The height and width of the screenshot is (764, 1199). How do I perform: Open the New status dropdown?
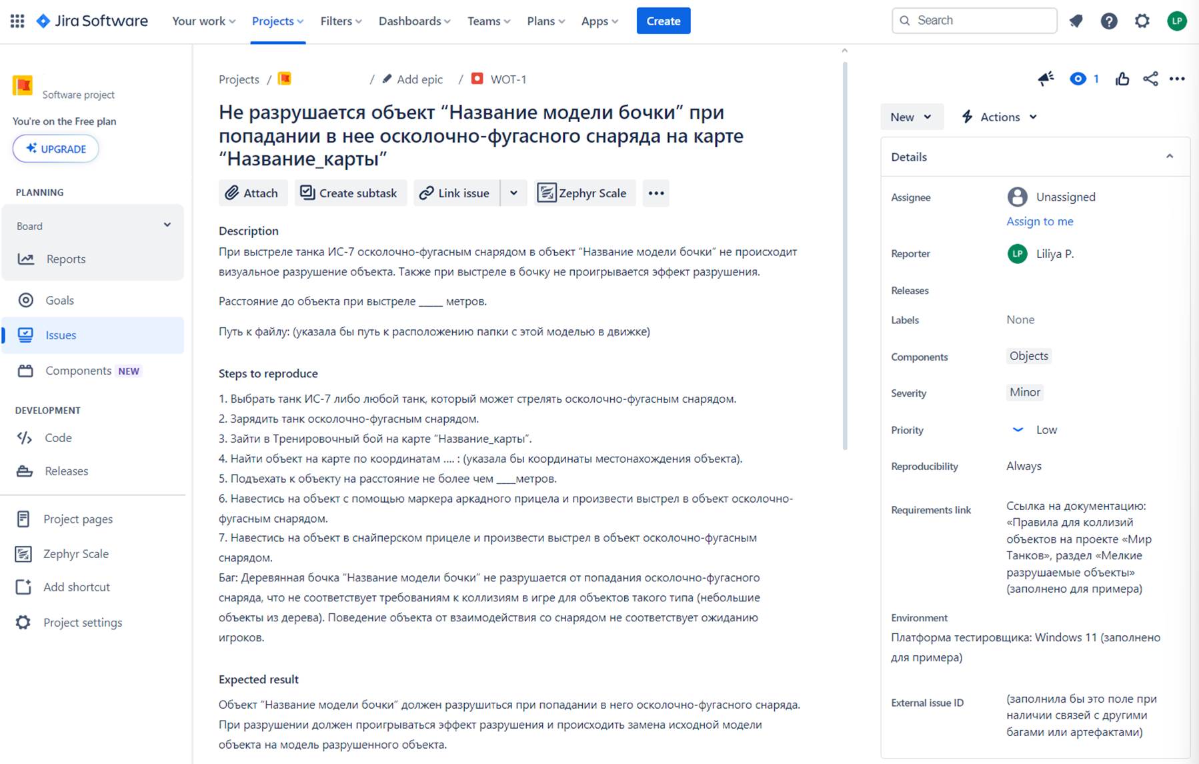click(911, 117)
